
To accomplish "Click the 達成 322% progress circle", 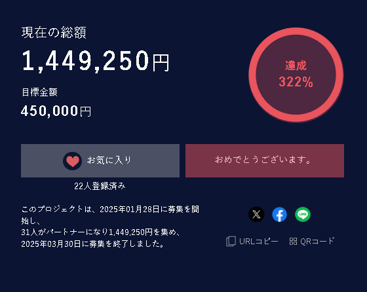I will click(x=296, y=75).
